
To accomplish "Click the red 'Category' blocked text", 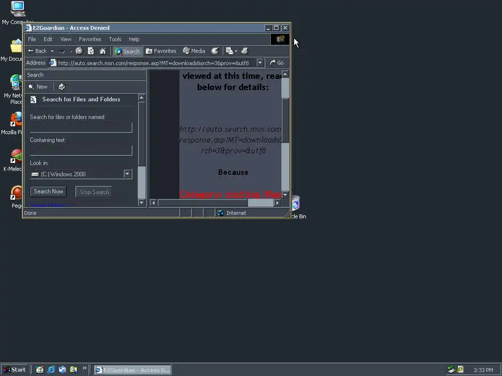I will (230, 194).
